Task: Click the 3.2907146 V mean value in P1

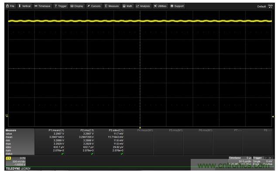Action: (x=57, y=137)
